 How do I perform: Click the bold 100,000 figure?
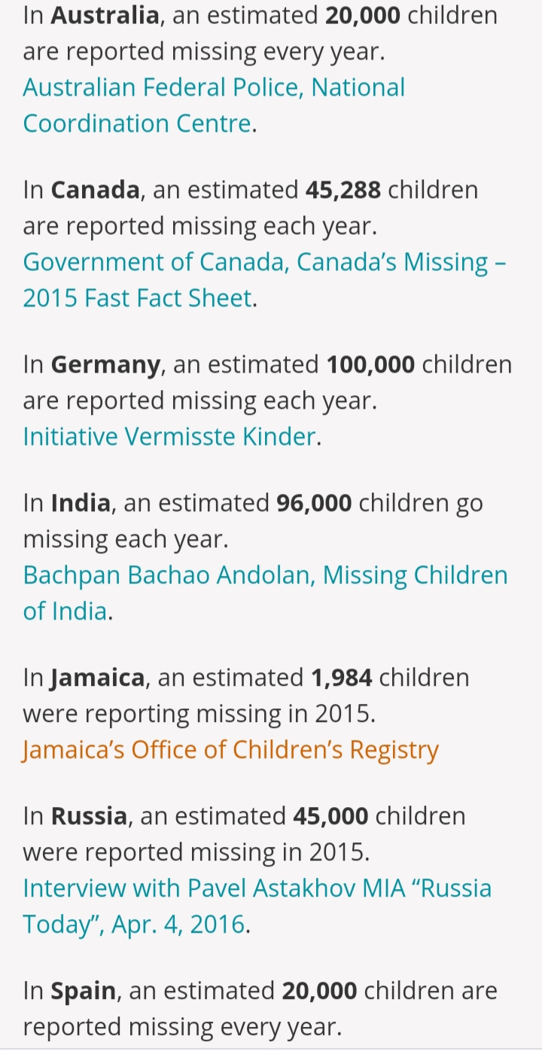click(370, 364)
